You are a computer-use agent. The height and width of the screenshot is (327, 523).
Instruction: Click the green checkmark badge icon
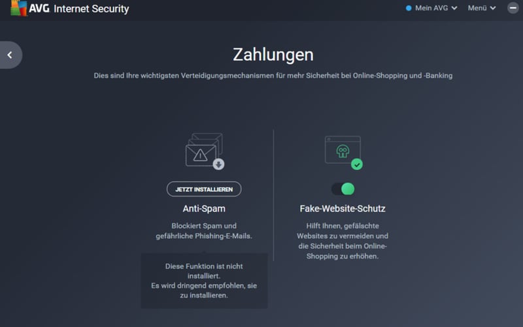tap(357, 164)
